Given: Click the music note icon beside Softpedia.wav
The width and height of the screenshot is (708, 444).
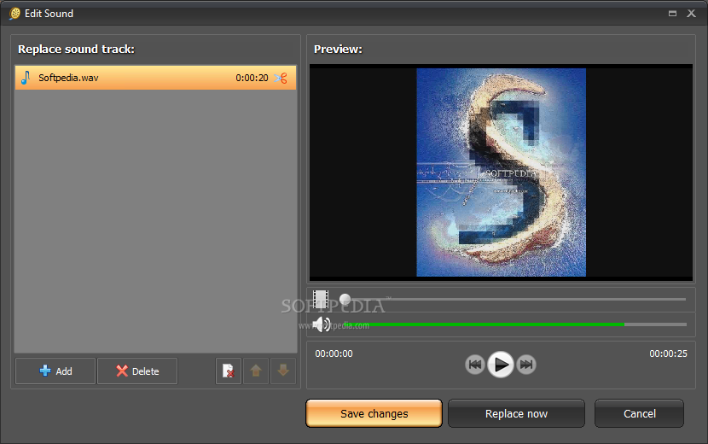Looking at the screenshot, I should click(26, 78).
